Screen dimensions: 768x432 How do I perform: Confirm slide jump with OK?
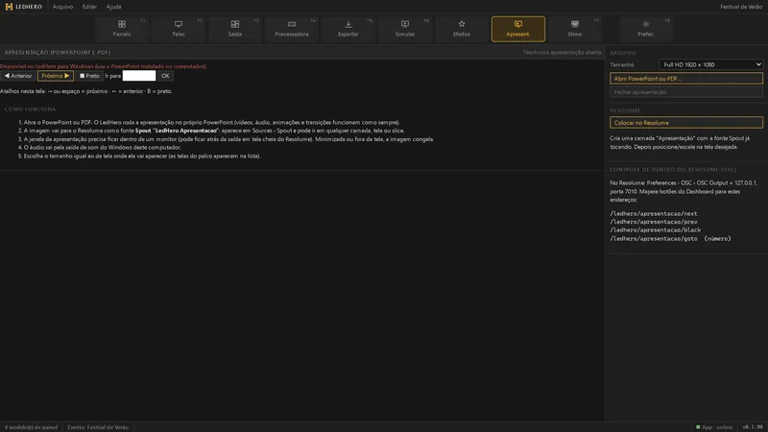165,76
